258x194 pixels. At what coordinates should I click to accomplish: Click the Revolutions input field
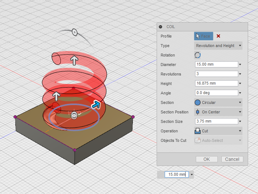(216, 74)
